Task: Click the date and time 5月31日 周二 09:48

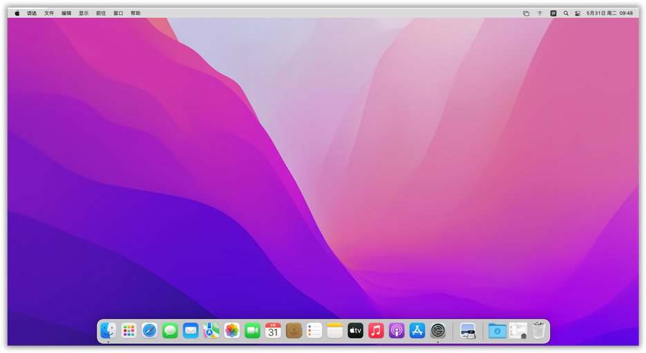Action: point(609,13)
